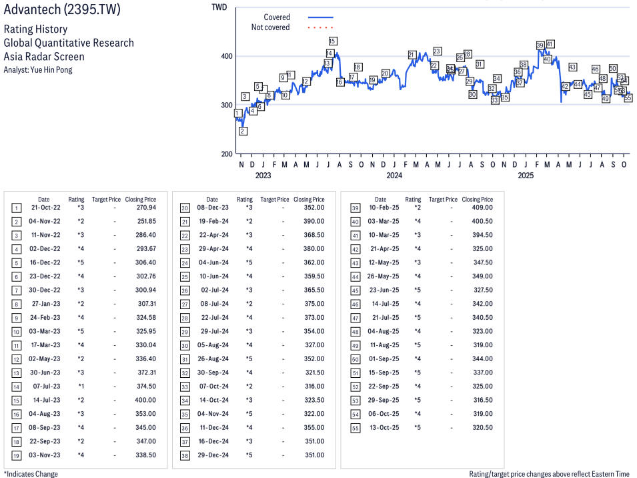Viewport: 637px width, 478px height.
Task: Click the red dotted Not covered legend
Action: coord(321,27)
